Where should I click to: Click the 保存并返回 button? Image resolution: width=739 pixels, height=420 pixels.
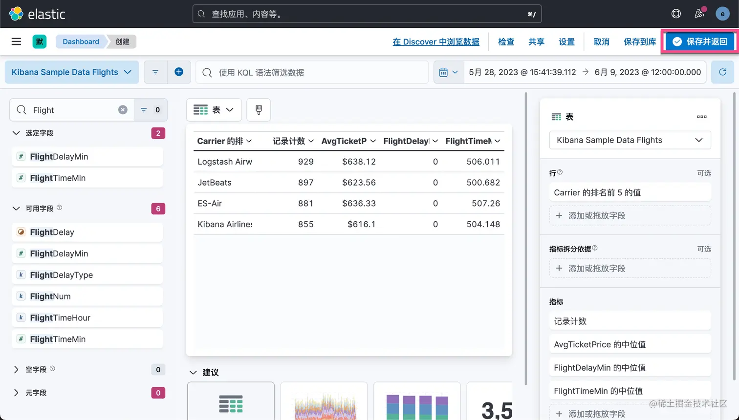700,42
